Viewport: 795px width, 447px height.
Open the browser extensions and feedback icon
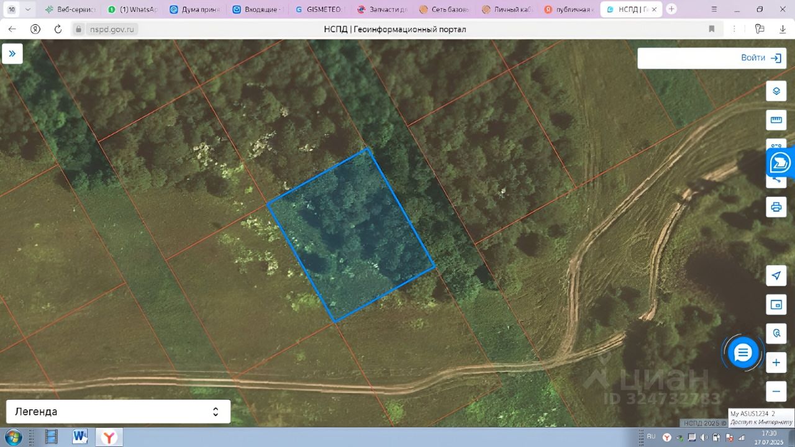(759, 29)
